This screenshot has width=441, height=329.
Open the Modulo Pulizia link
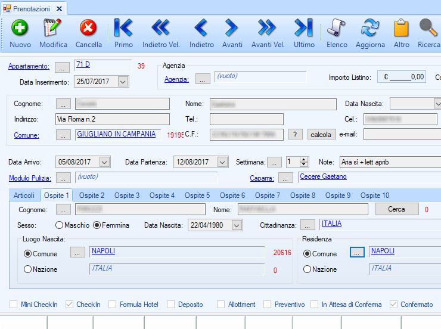30,178
